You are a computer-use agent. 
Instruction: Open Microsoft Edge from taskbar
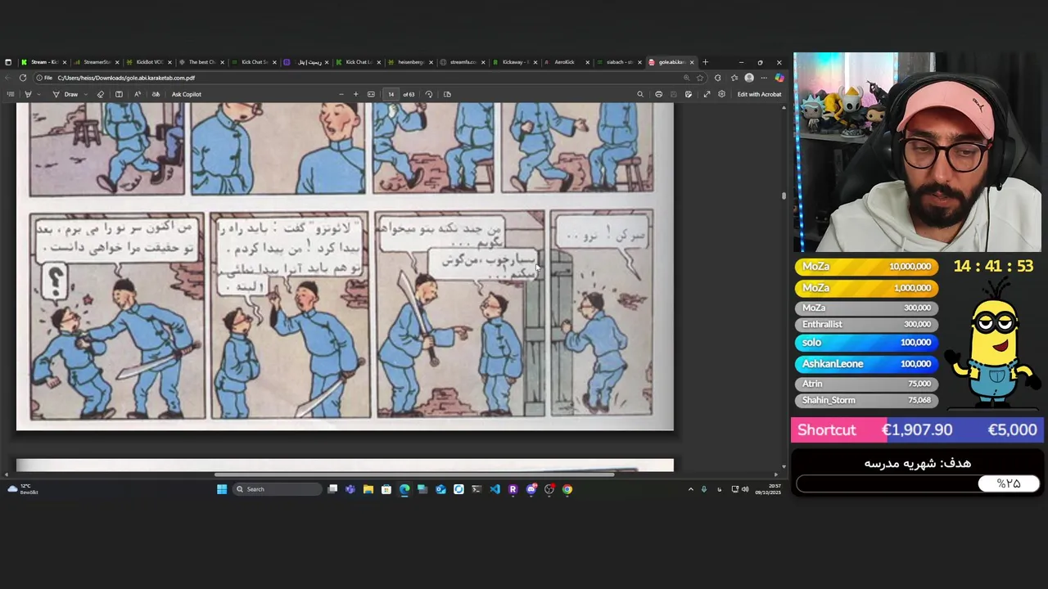(404, 489)
